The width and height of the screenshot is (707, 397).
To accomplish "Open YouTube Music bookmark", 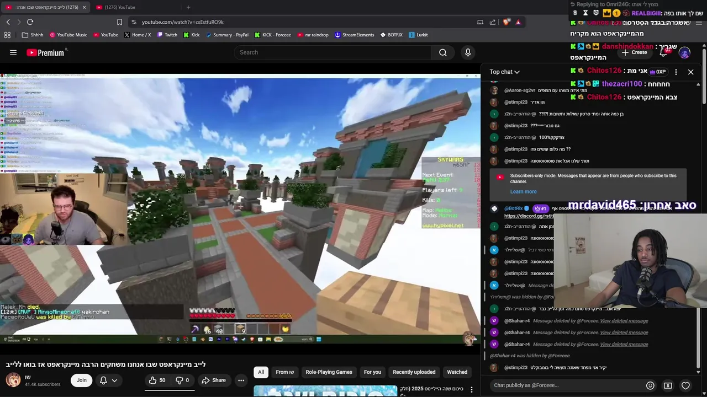I will tap(68, 35).
